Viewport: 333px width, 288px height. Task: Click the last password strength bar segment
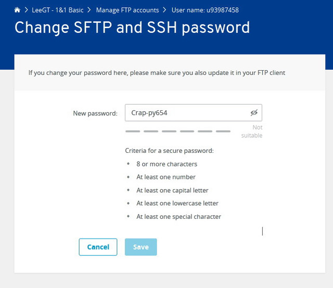223,132
